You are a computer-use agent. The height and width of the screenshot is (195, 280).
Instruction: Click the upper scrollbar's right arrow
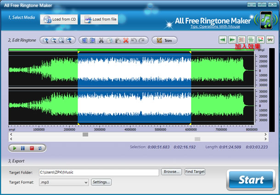pos(265,134)
